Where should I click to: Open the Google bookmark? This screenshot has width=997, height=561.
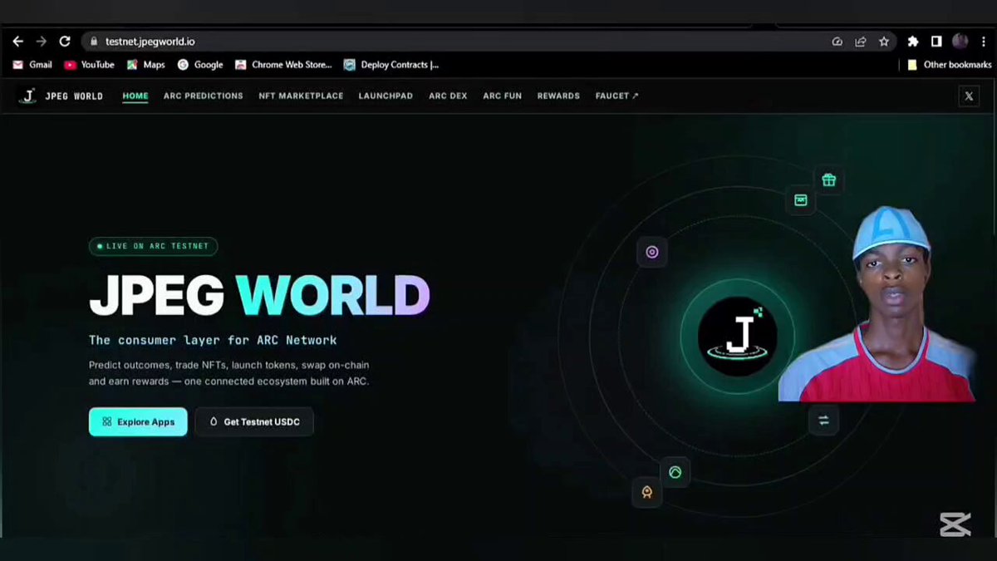(200, 65)
